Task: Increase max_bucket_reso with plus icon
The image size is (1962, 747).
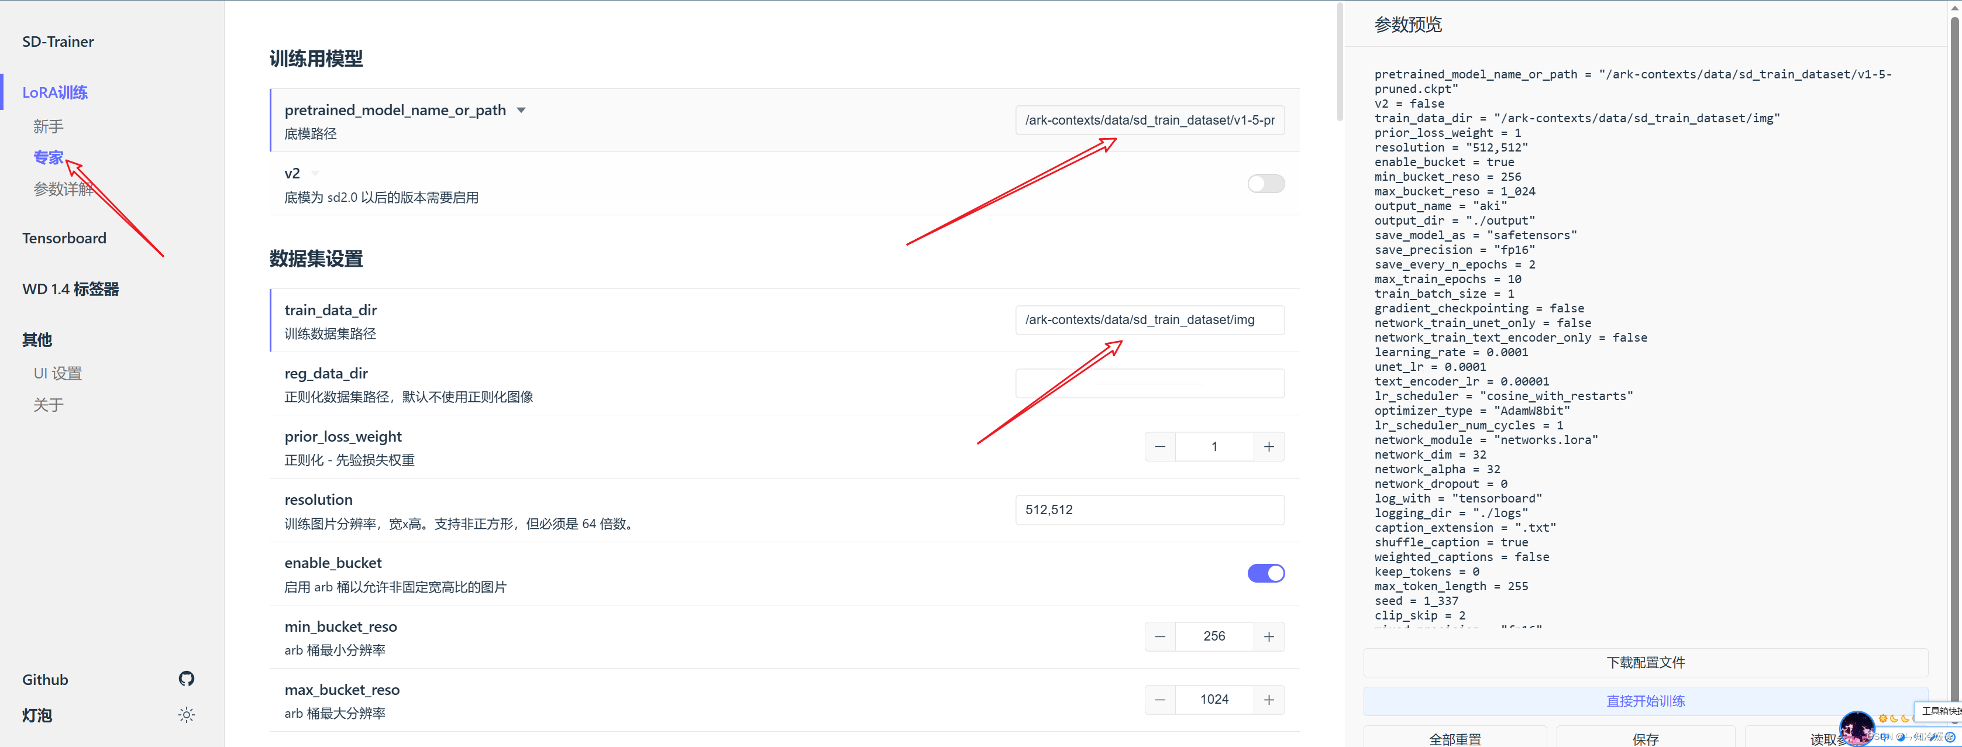Action: click(1268, 700)
